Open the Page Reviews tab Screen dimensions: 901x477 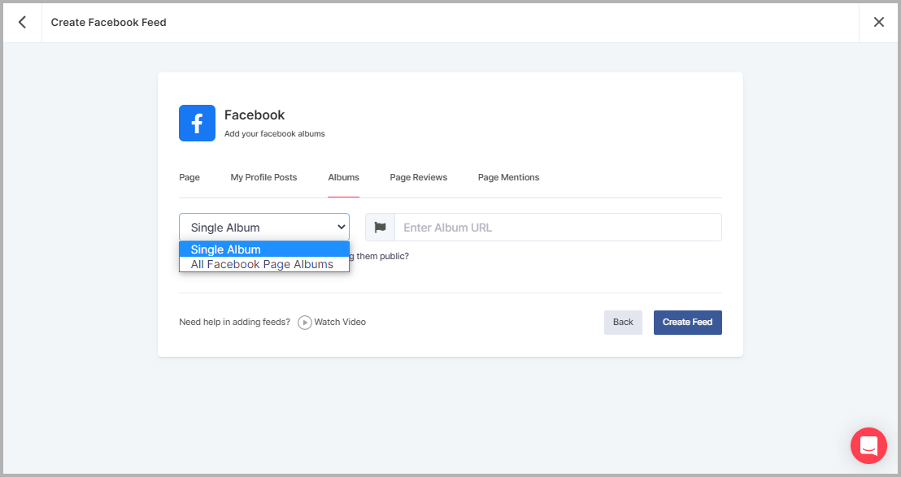coord(418,177)
